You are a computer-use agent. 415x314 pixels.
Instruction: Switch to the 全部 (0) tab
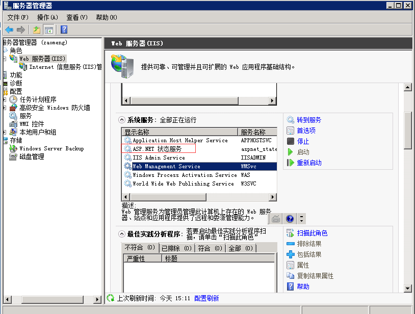[x=241, y=248]
